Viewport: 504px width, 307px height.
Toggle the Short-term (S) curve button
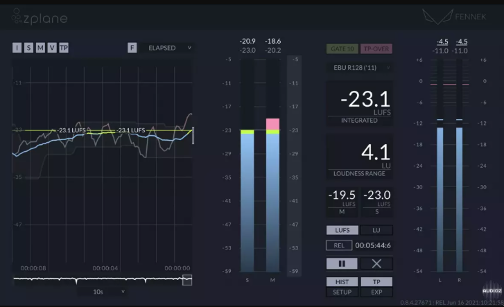[x=28, y=48]
